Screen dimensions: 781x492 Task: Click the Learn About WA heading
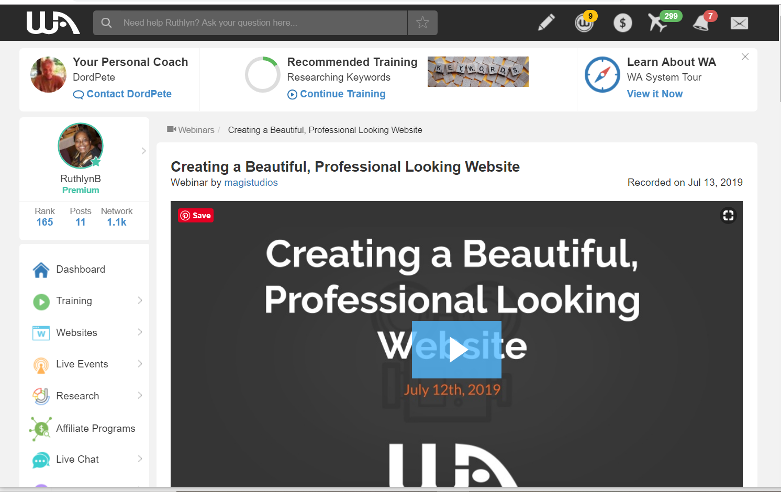pyautogui.click(x=672, y=62)
